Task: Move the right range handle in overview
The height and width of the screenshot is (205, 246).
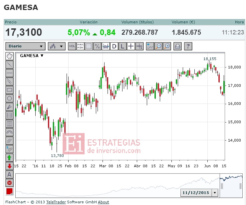Action: 241,186
